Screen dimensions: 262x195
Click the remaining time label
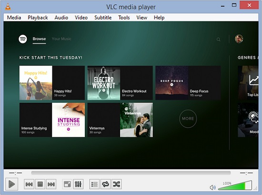point(246,173)
